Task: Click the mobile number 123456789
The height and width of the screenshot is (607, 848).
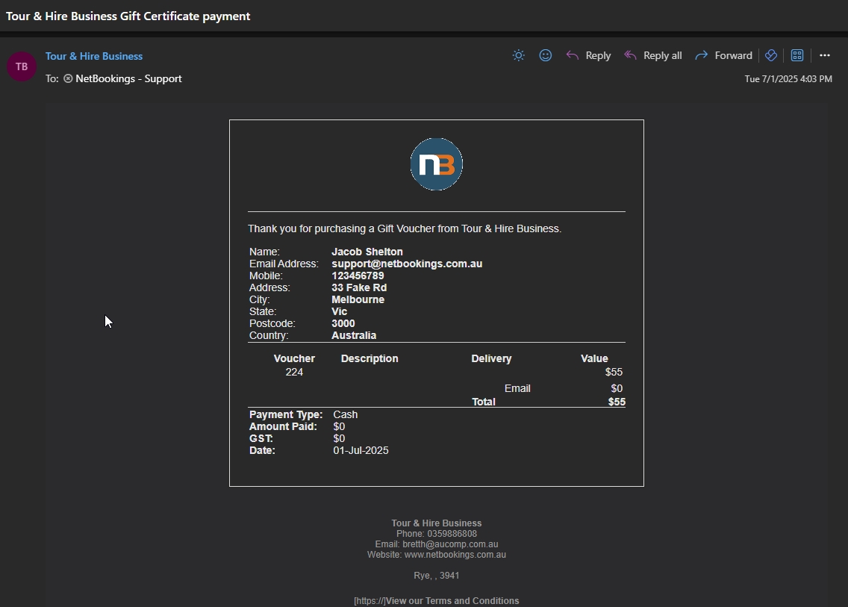Action: (x=358, y=276)
